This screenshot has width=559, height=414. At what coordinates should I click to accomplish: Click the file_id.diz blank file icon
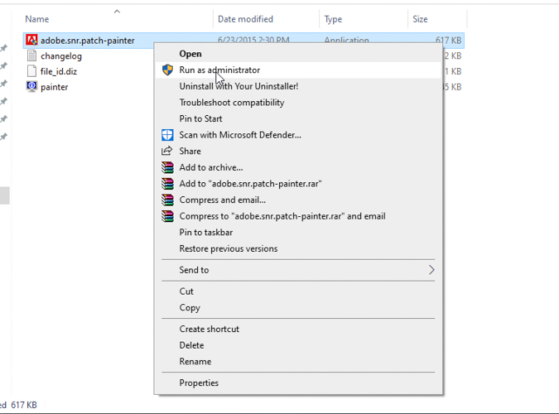(31, 71)
